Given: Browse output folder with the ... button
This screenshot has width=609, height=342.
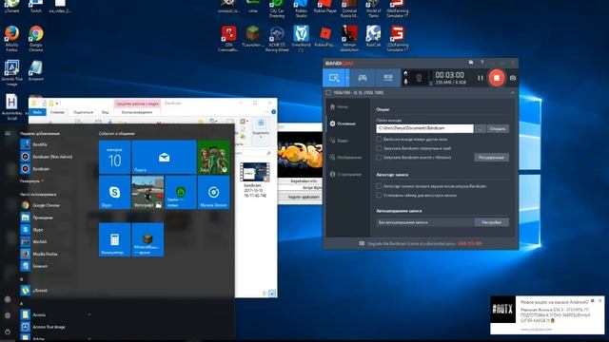Looking at the screenshot, I should tap(480, 129).
